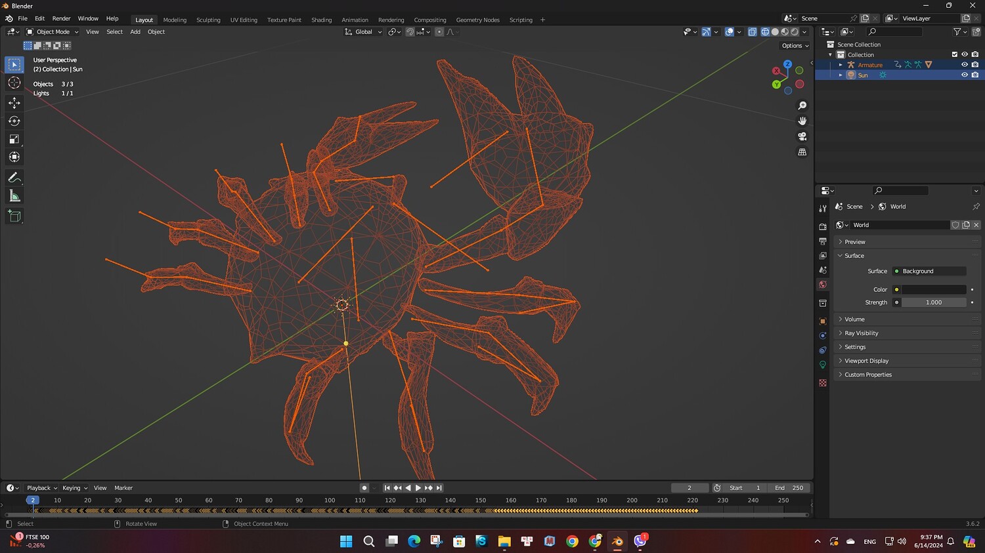Pin the properties editor context

[976, 207]
